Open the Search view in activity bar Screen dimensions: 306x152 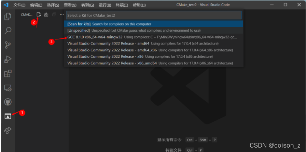8,31
